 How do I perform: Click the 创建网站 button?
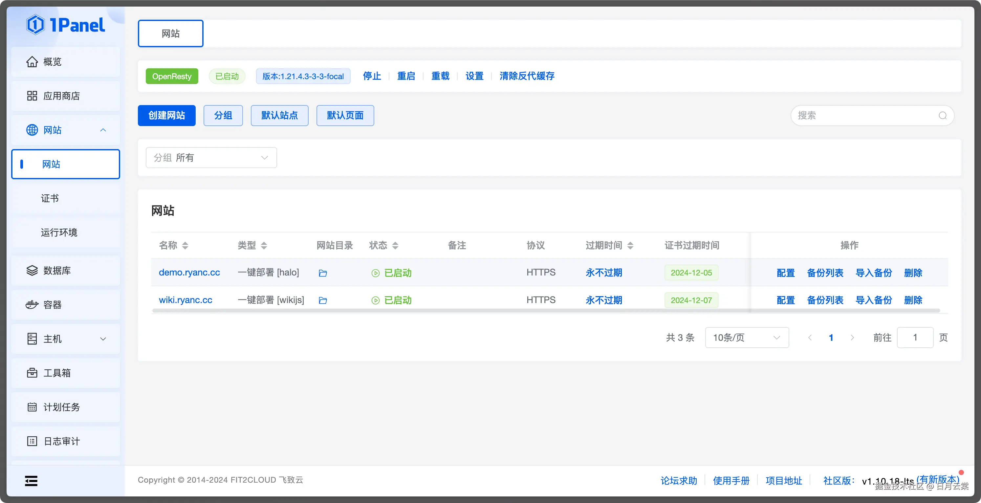(166, 115)
